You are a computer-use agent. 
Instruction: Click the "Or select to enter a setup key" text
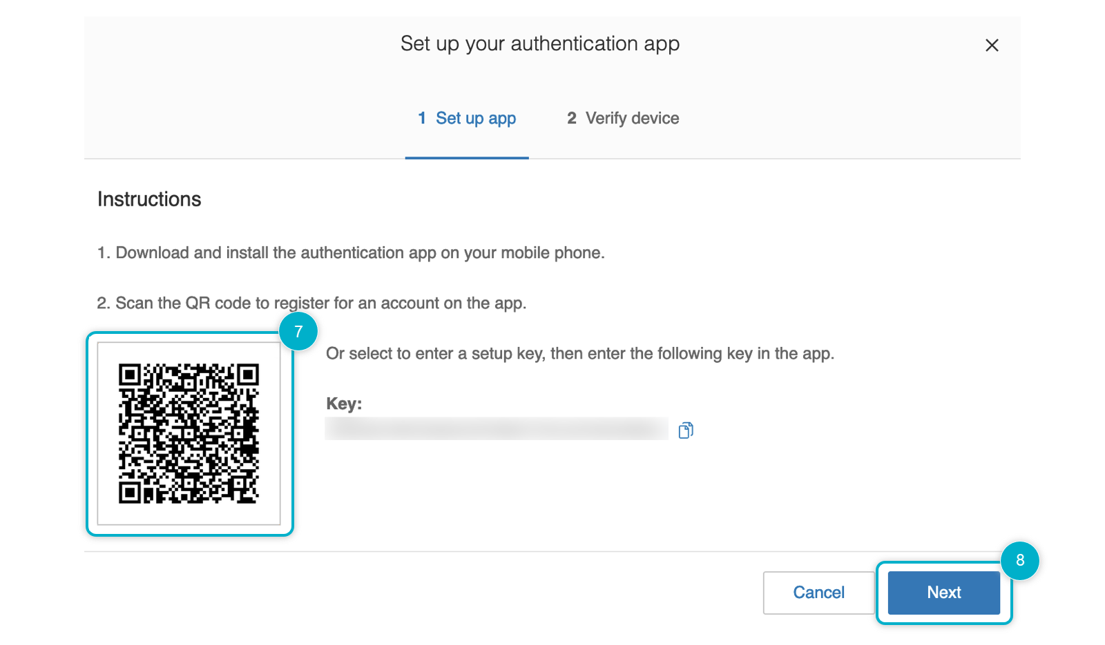(579, 354)
